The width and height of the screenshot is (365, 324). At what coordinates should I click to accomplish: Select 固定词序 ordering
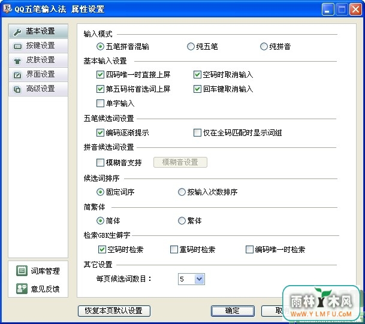coord(100,192)
